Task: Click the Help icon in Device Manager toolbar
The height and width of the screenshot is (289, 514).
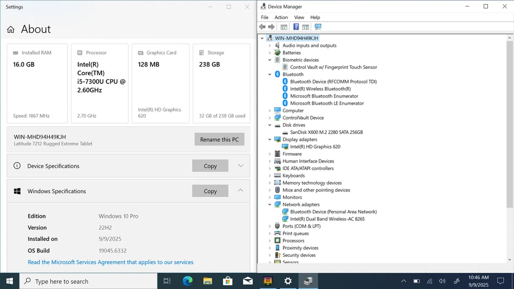Action: point(296,27)
